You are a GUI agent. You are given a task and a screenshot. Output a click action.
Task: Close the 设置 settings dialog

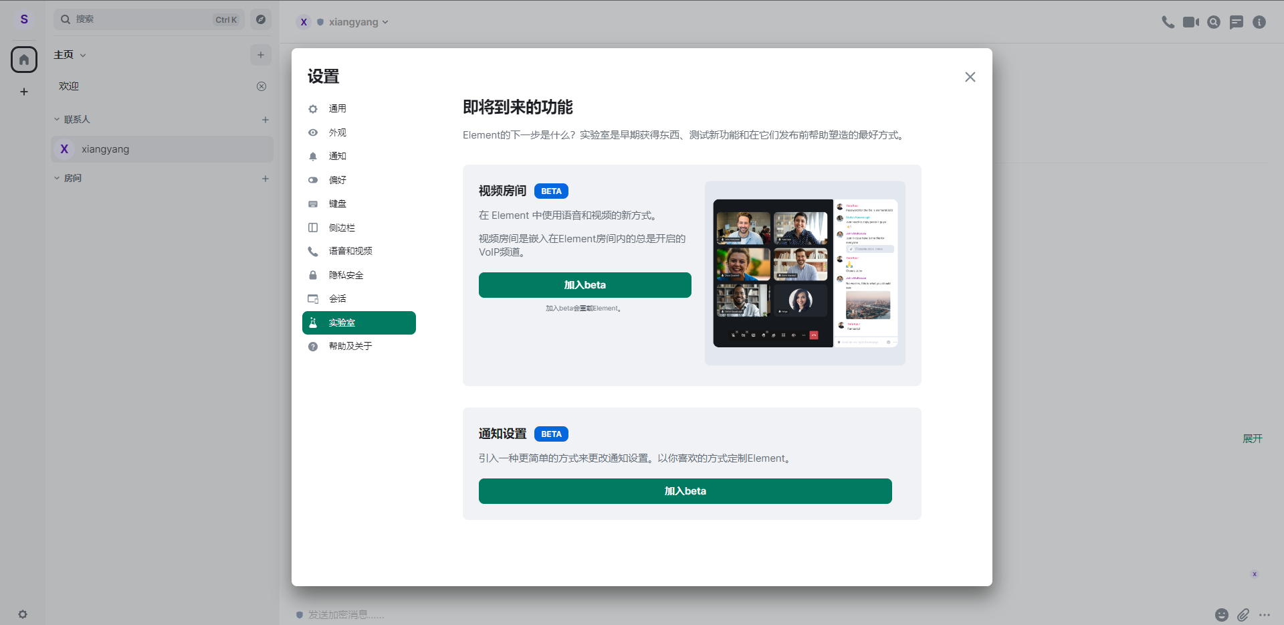coord(970,77)
